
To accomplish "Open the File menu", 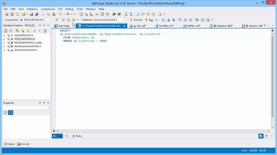I will pos(6,9).
